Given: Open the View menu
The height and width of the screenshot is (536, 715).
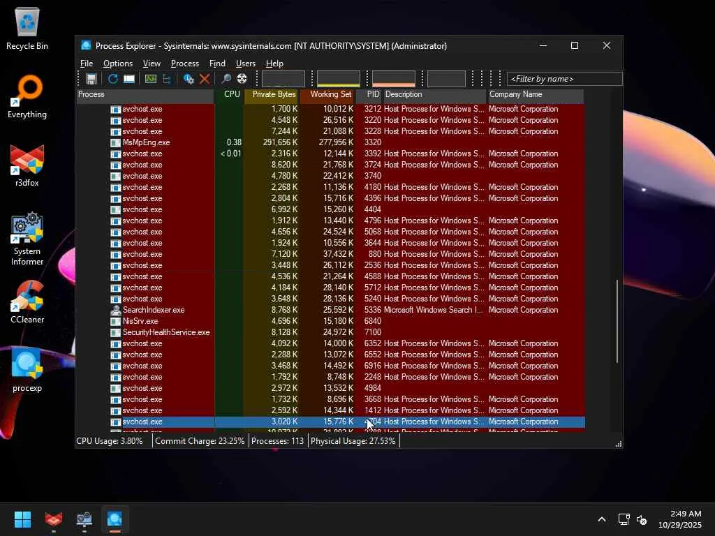Looking at the screenshot, I should coord(152,64).
